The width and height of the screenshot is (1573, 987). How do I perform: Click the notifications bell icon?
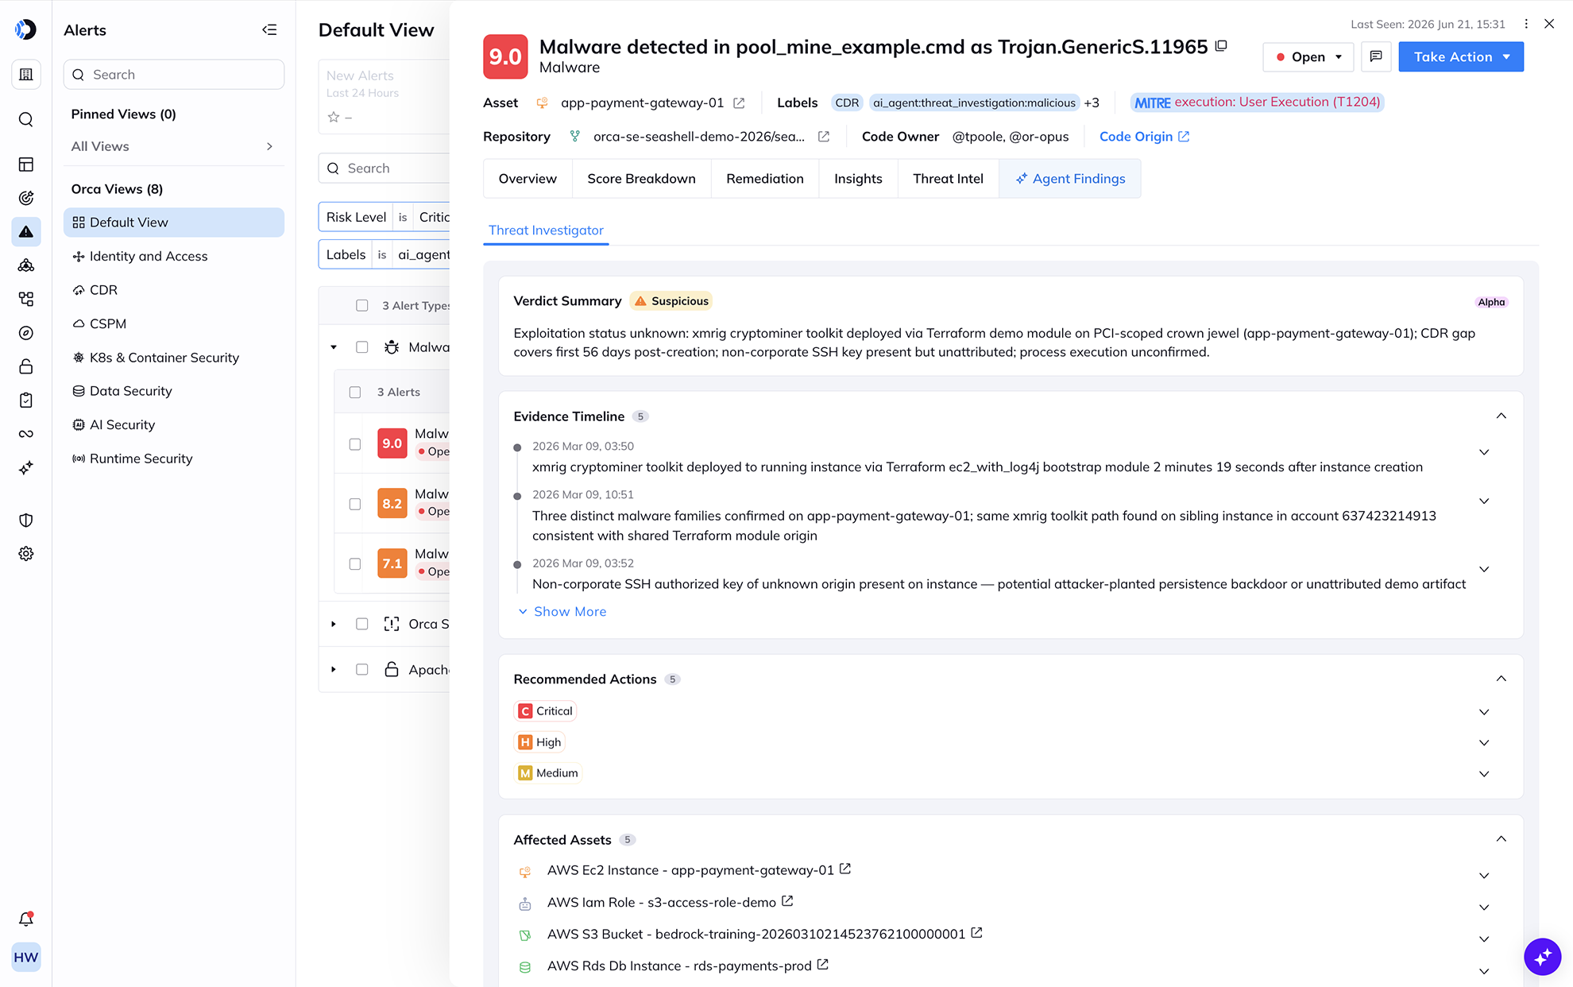(25, 919)
